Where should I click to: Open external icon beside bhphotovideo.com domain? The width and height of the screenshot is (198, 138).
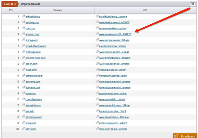[x=24, y=58]
